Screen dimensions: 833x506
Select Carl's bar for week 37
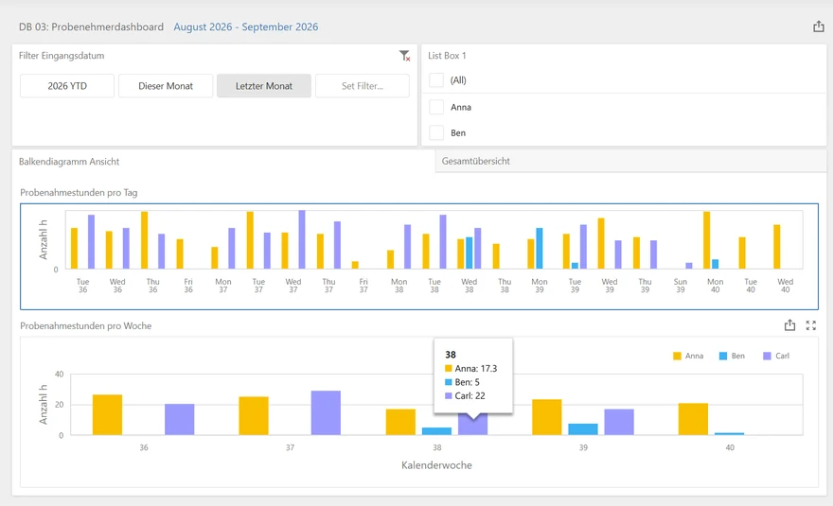tap(326, 413)
